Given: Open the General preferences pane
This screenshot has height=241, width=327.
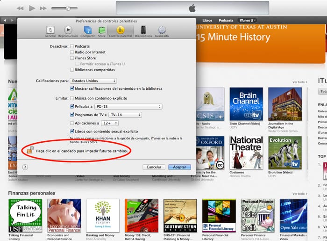Looking at the screenshot, I should (x=50, y=31).
